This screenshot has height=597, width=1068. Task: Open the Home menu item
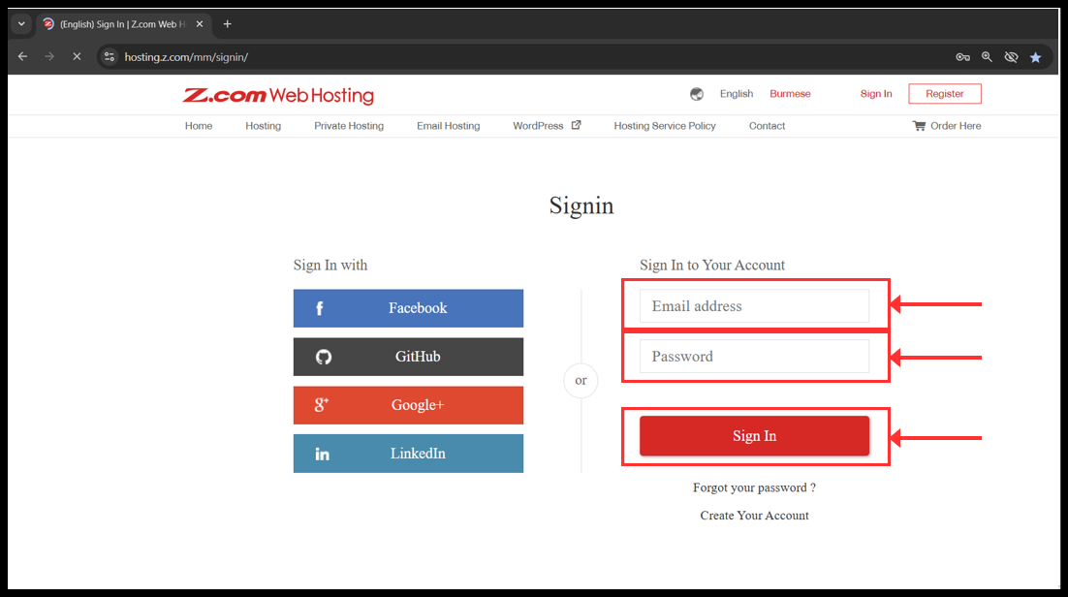coord(199,126)
